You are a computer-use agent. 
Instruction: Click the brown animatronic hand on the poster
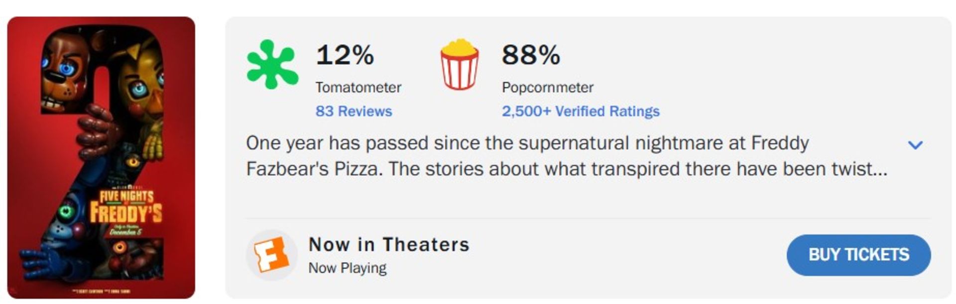[x=99, y=132]
